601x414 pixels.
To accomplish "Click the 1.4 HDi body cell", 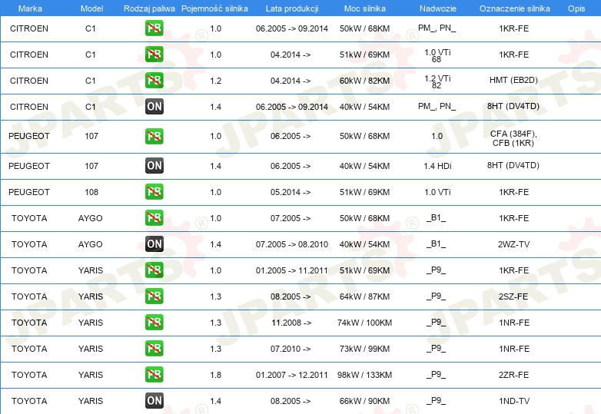I will coord(437,166).
